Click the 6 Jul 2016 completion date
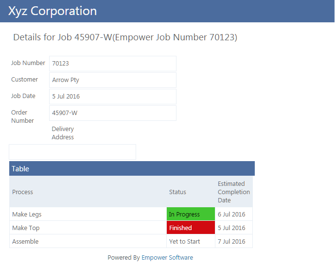This screenshot has width=335, height=265. 232,214
